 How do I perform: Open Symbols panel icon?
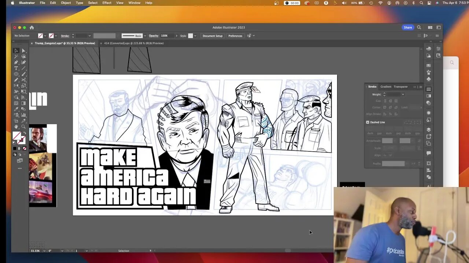click(429, 79)
